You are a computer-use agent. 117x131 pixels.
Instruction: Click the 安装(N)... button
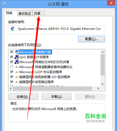[x=23, y=97]
